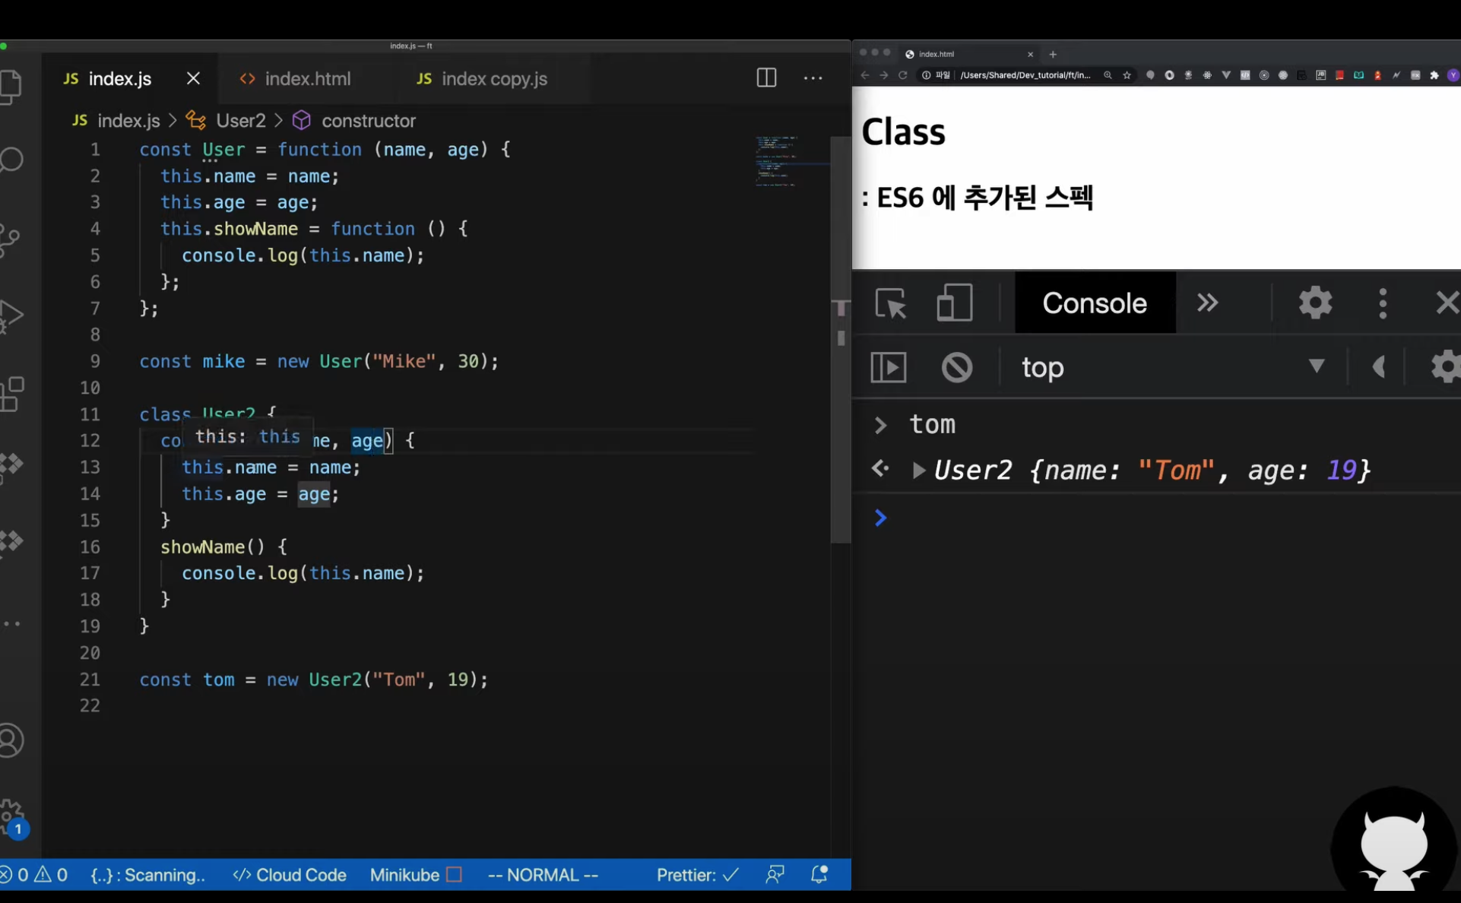Reload the index.html page
1461x903 pixels.
tap(903, 75)
